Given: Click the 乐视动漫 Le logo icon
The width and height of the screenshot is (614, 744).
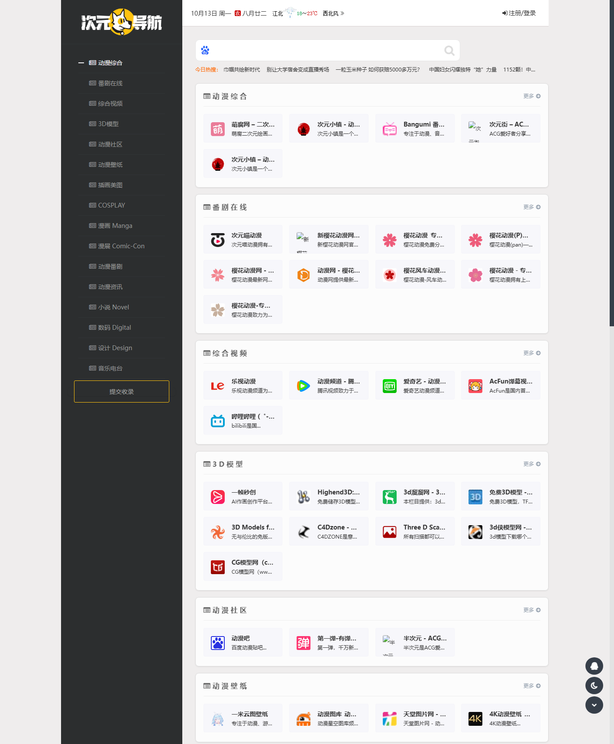Looking at the screenshot, I should click(218, 386).
